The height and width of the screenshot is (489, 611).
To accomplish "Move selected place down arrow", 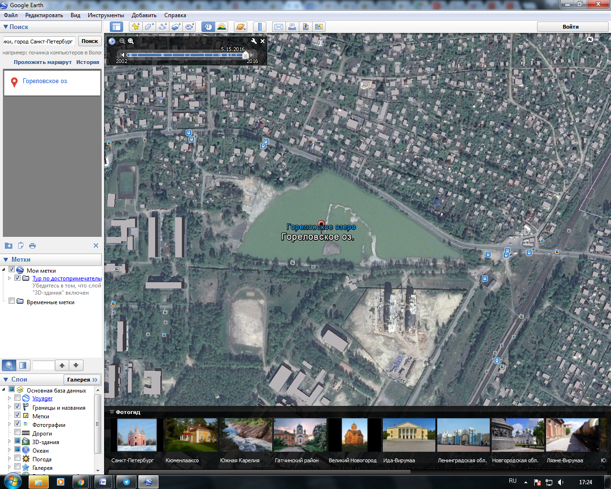I will coord(76,365).
